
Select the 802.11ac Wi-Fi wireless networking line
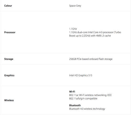[x=90, y=95]
